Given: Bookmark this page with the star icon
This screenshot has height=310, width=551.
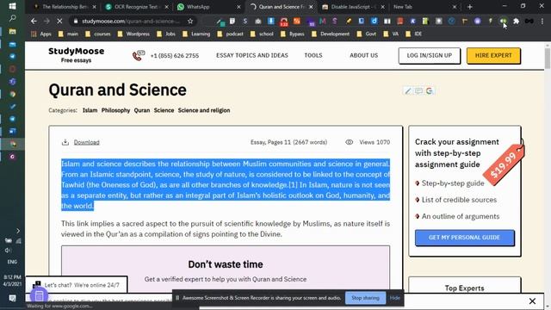Looking at the screenshot, I should (x=190, y=21).
